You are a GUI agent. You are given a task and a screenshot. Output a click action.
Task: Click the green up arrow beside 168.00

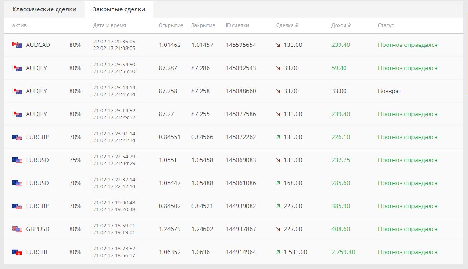point(278,183)
